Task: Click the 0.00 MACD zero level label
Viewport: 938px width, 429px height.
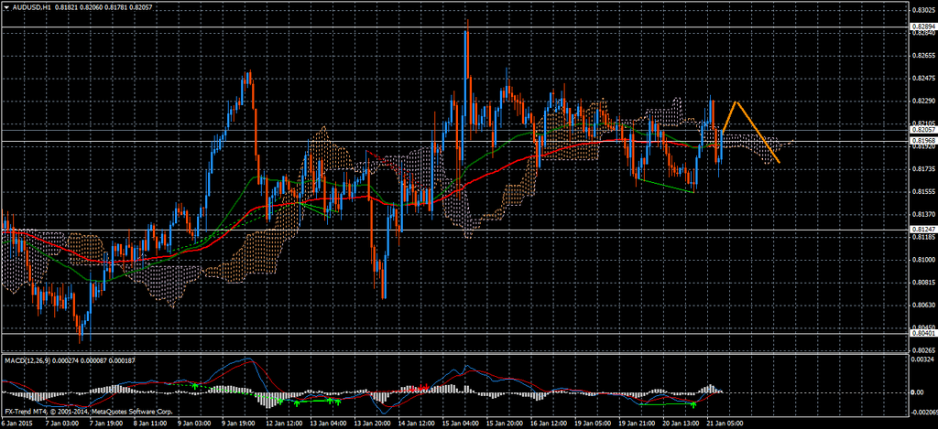Action: (916, 392)
